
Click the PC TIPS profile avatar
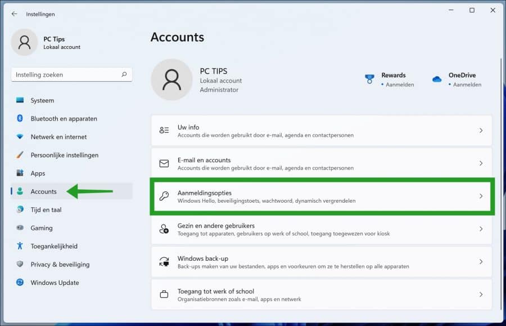point(171,79)
